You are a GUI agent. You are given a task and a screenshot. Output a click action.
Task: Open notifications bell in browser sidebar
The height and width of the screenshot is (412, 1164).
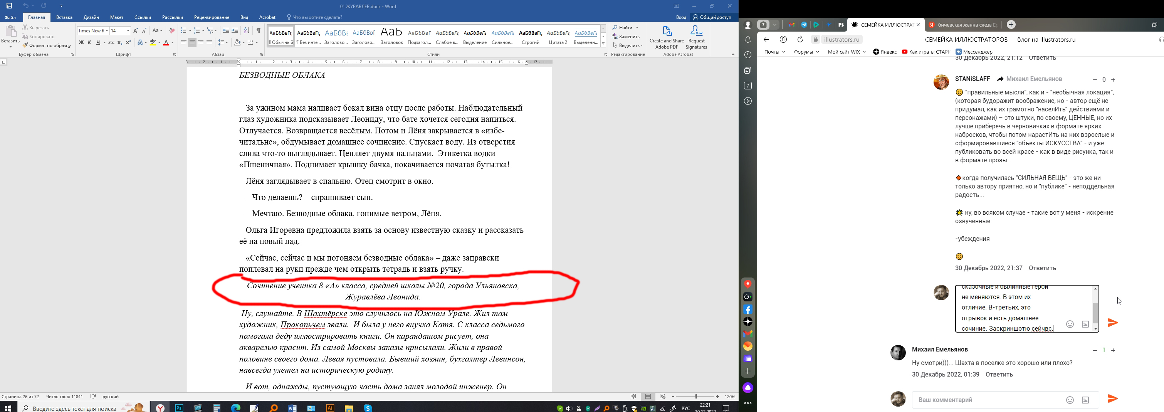(x=748, y=40)
